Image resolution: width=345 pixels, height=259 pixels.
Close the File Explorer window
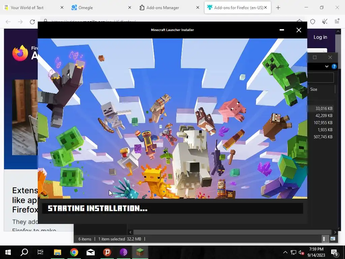[x=330, y=57]
